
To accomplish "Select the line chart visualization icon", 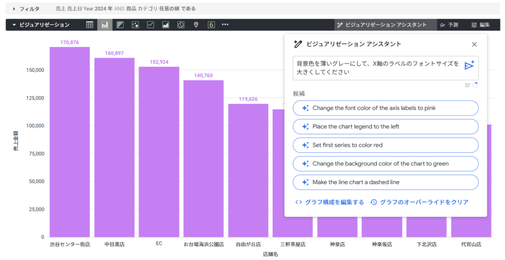I will point(150,25).
